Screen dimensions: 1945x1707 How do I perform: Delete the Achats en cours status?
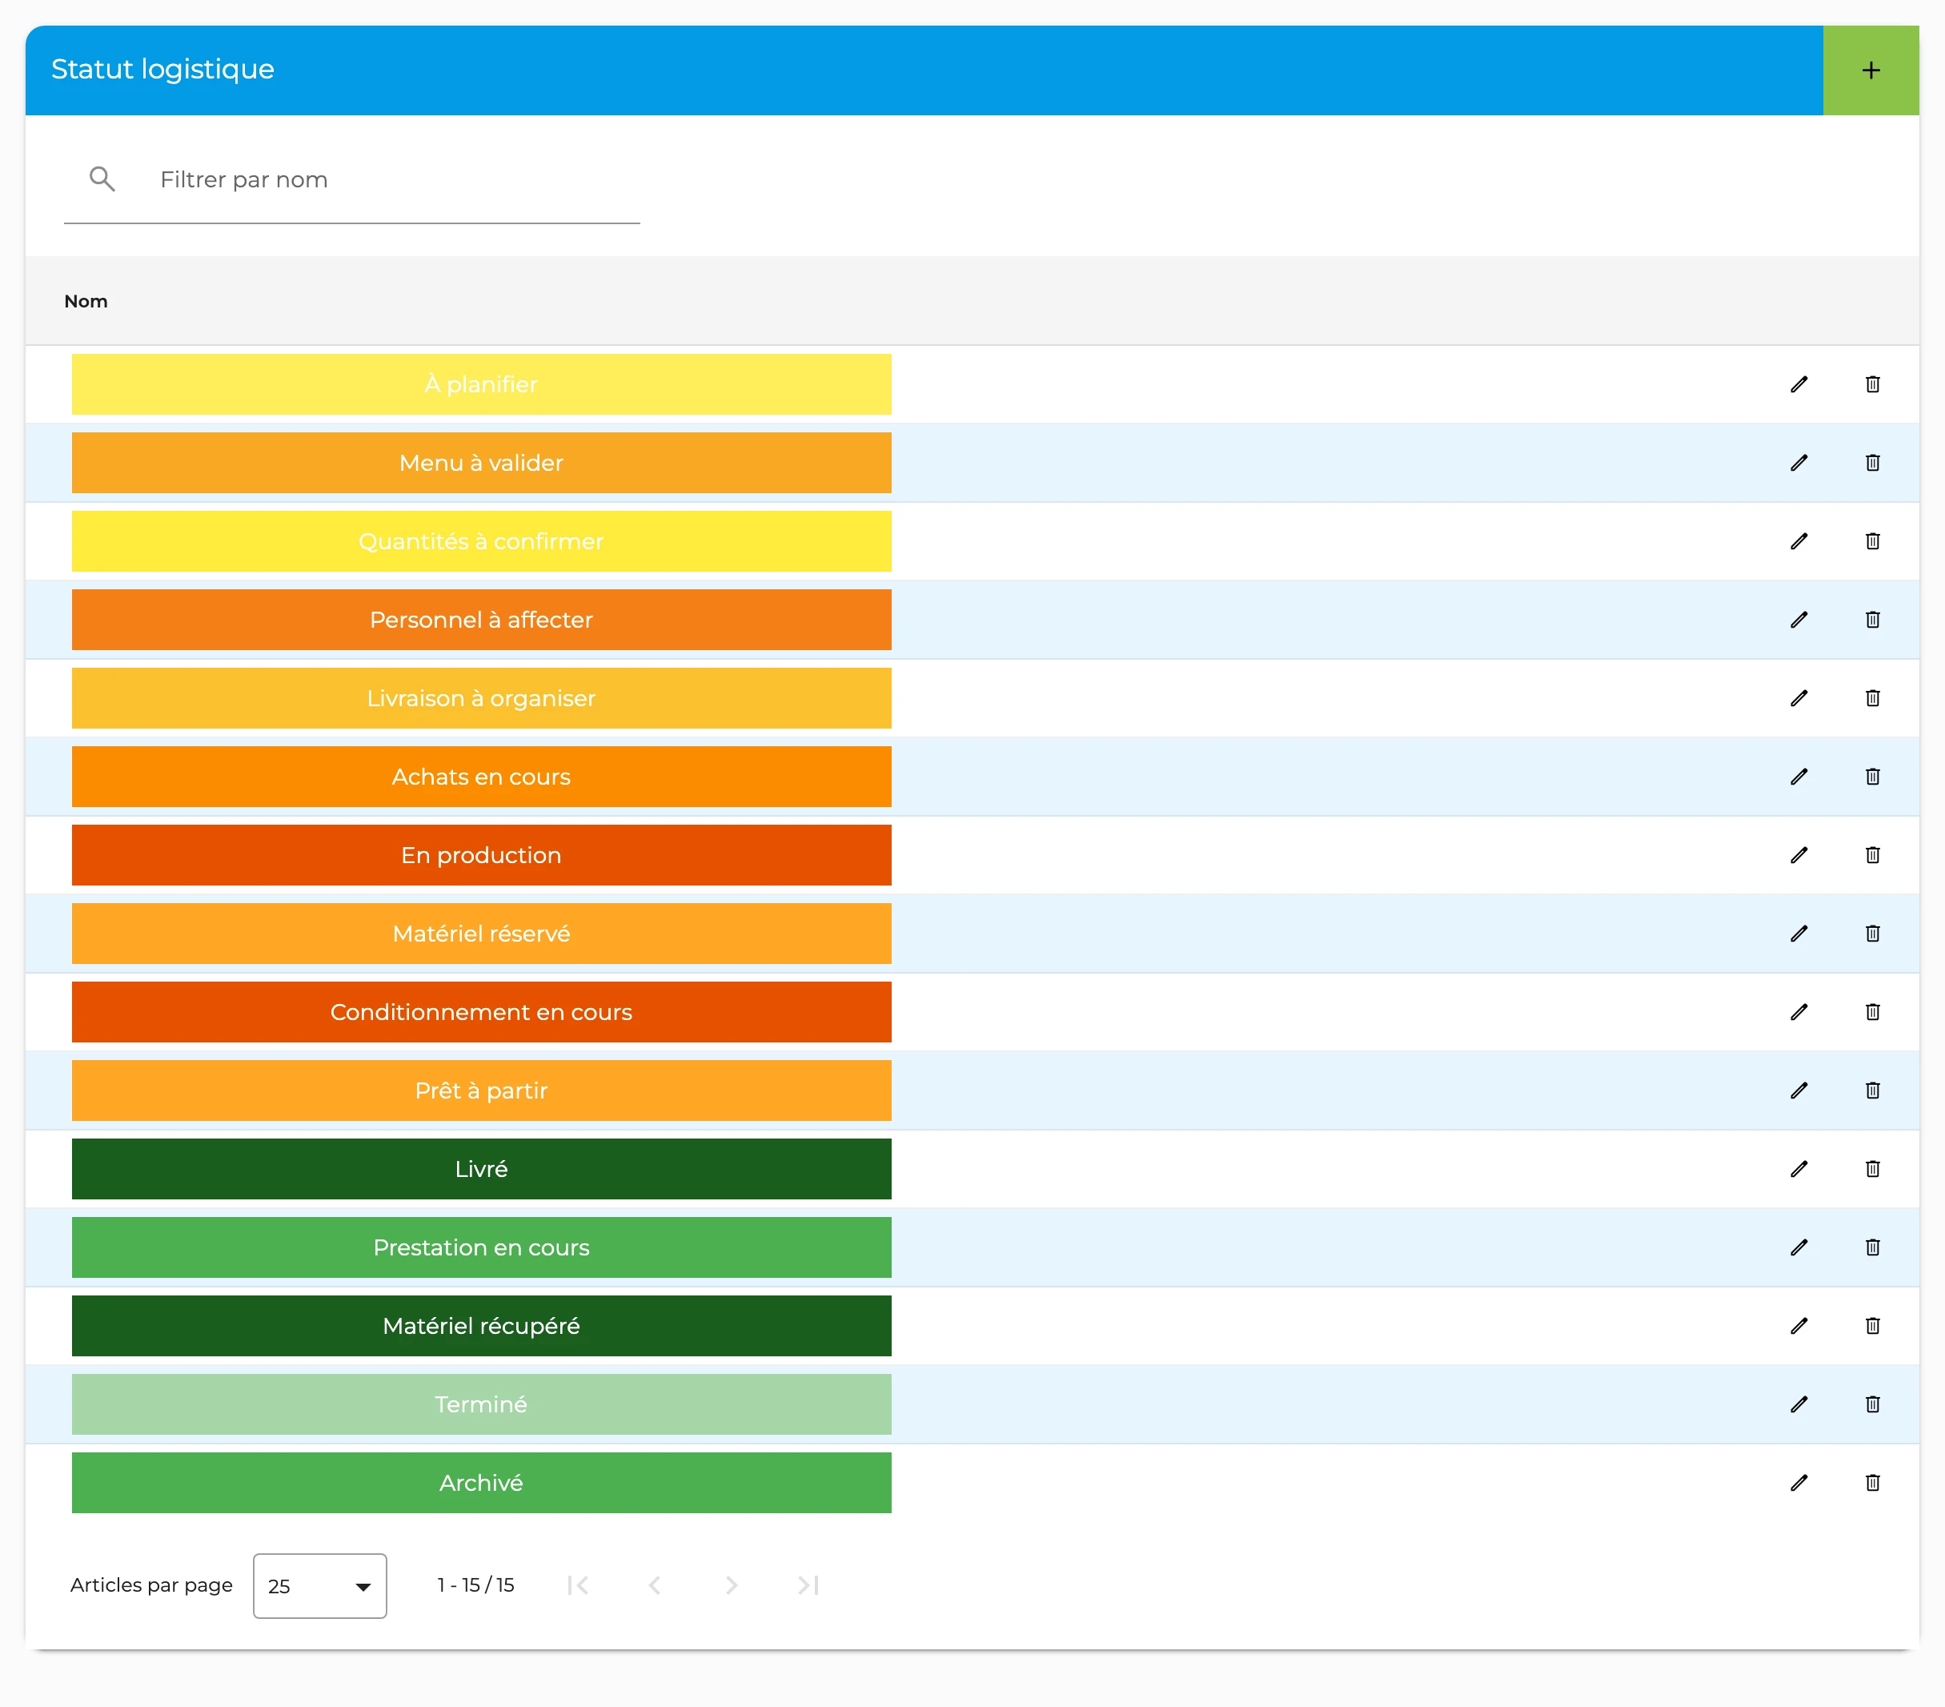[x=1871, y=777]
